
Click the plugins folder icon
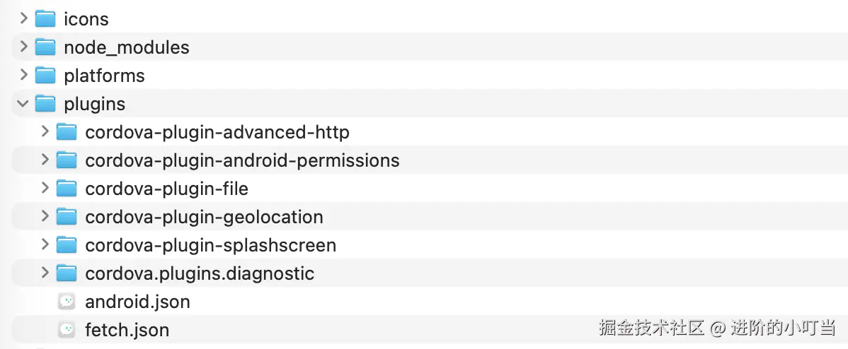45,104
